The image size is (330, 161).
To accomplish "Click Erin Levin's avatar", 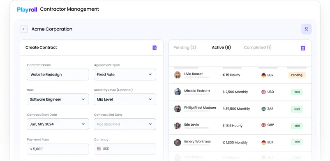I will [x=178, y=126].
